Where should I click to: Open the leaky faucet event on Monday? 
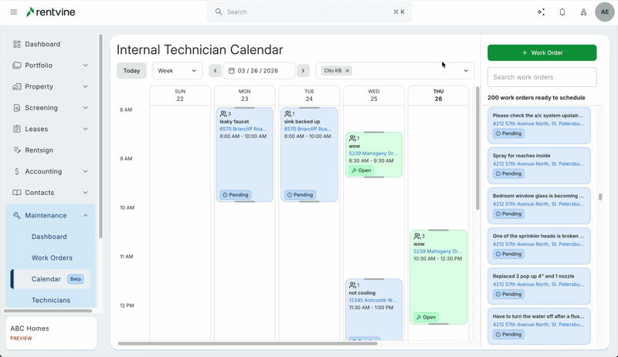click(244, 154)
